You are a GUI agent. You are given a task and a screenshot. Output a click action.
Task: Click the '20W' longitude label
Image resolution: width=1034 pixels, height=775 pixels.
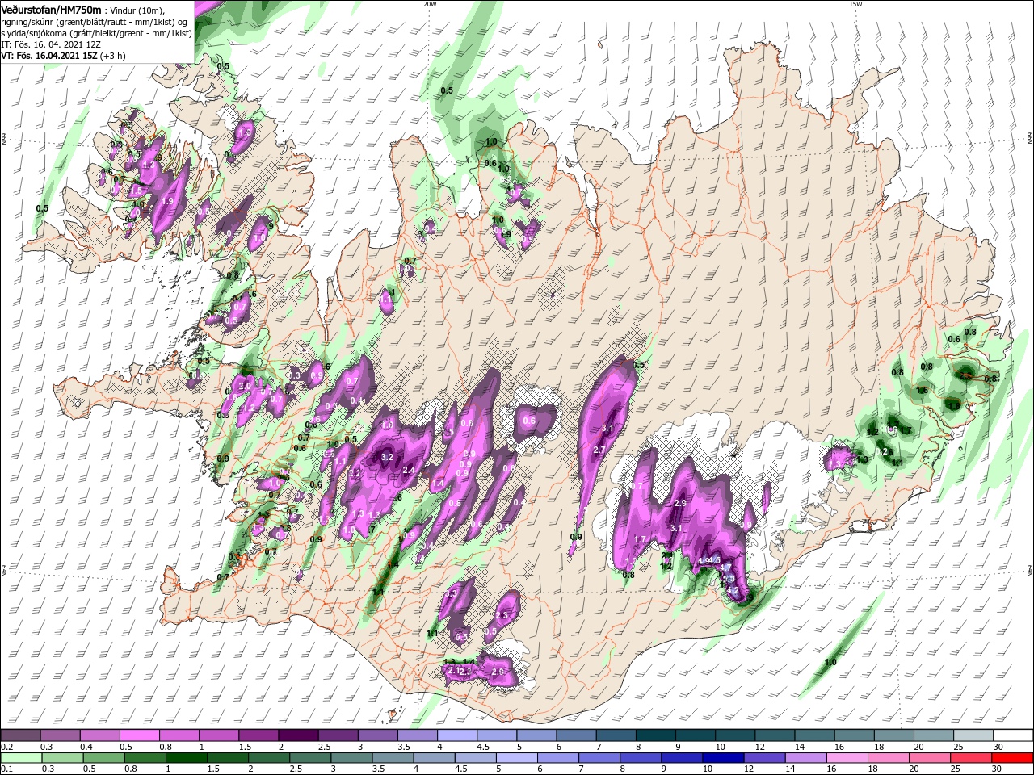(x=429, y=4)
